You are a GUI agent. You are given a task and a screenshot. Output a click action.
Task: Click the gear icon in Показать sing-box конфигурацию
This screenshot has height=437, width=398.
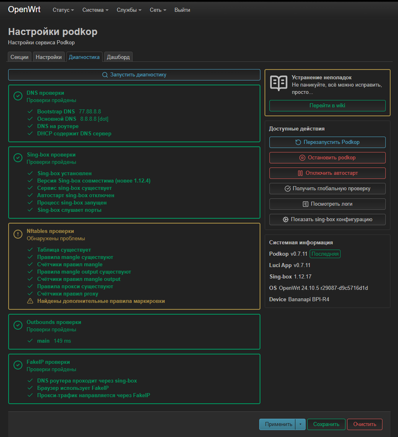(285, 220)
